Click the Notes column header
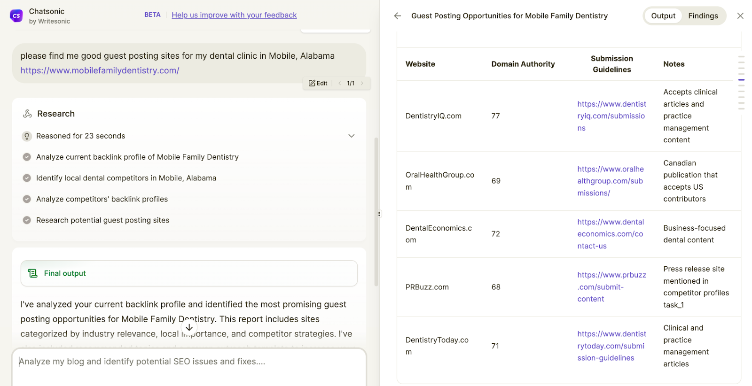Viewport: 752px width, 386px height. point(674,64)
